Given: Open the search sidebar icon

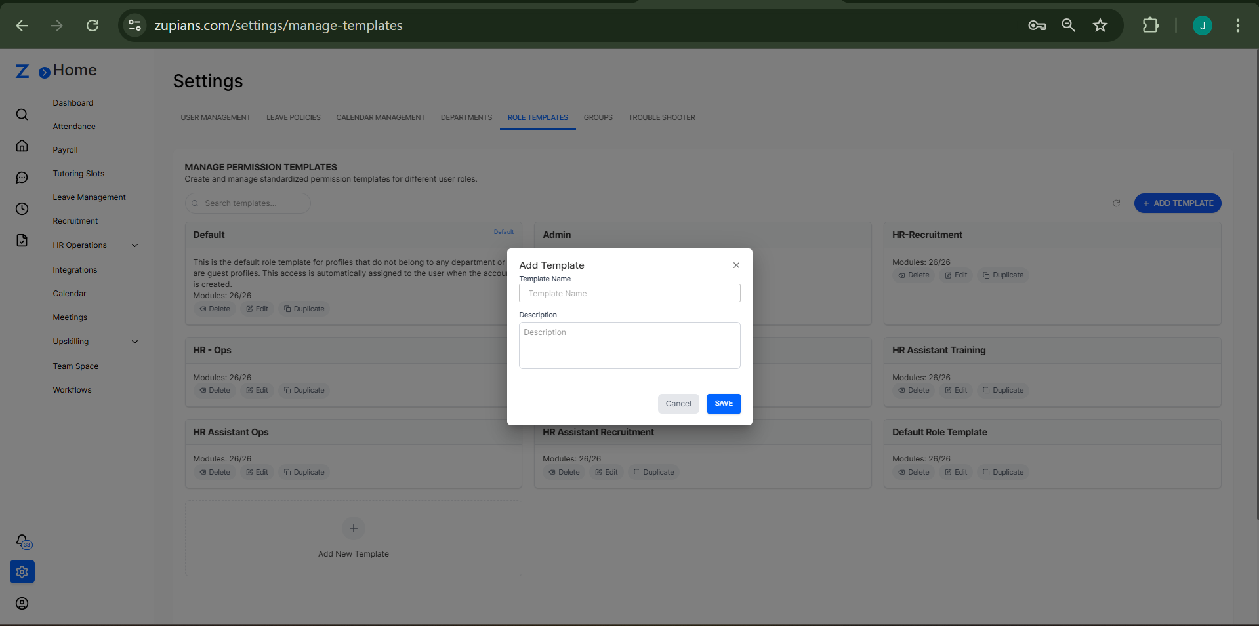Looking at the screenshot, I should [22, 114].
